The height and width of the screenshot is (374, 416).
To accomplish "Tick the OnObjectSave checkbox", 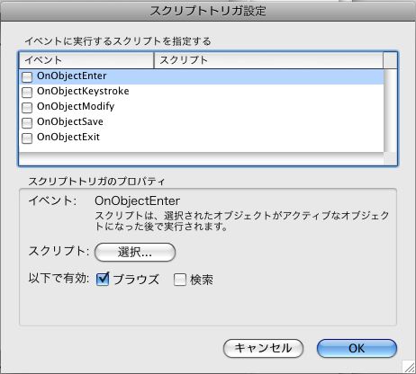I will click(27, 122).
